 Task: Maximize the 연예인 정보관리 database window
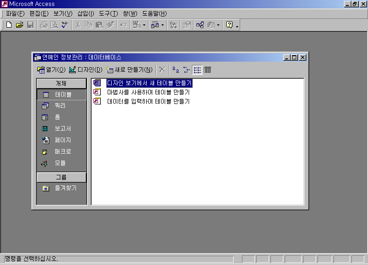(x=294, y=57)
